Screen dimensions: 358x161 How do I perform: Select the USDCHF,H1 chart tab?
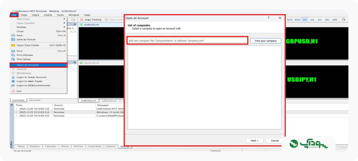pyautogui.click(x=109, y=101)
